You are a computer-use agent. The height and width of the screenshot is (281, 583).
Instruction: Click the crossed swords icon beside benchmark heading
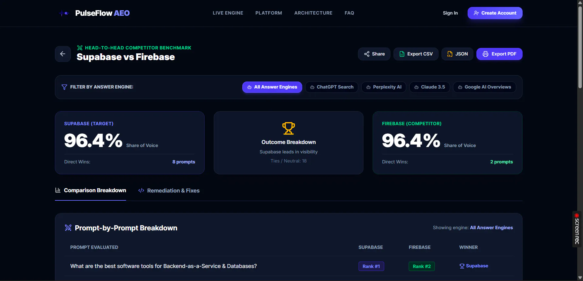(80, 48)
